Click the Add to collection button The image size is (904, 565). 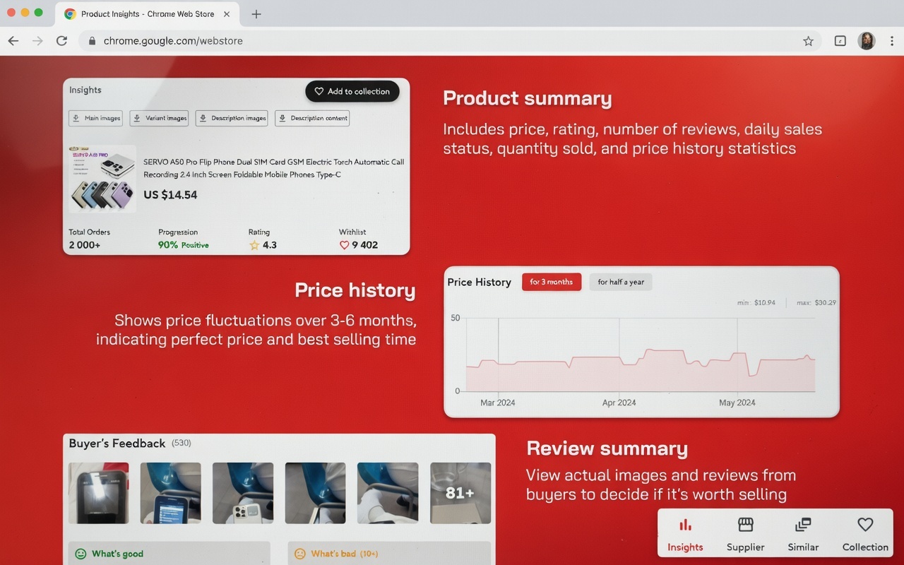[x=352, y=91]
